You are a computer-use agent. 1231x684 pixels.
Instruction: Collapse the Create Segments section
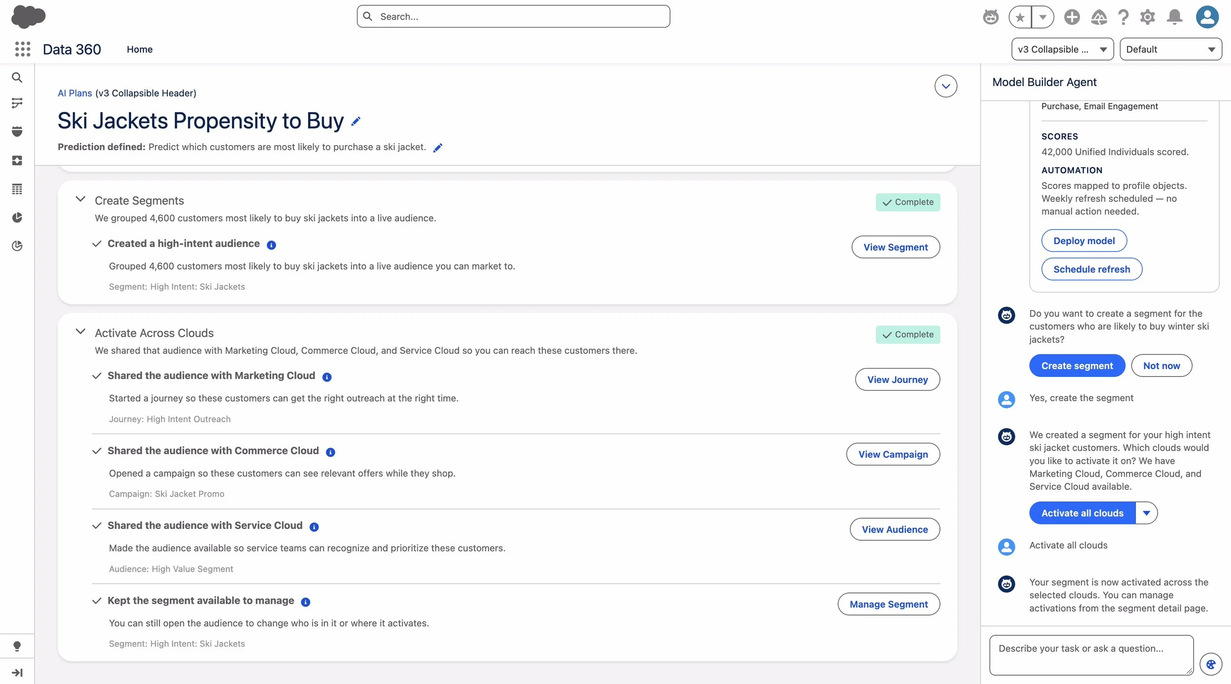tap(80, 199)
